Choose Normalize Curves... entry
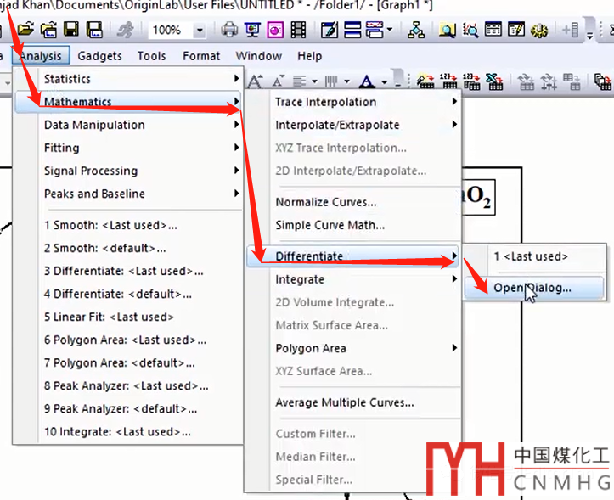Viewport: 614px width, 500px height. point(325,203)
